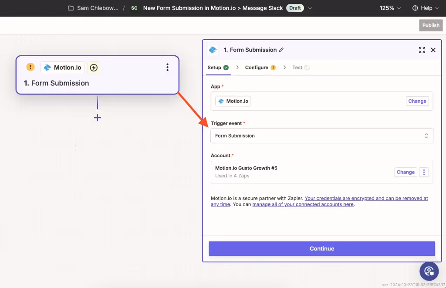446x288 pixels.
Task: Click the warning icon beside Configure
Action: (x=273, y=68)
